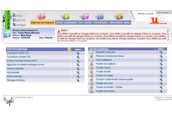Screen dimensions: 172x129
Task: Toggle the Troubles de l'équilibre - Vertiges checkbox
Action: [x=91, y=87]
